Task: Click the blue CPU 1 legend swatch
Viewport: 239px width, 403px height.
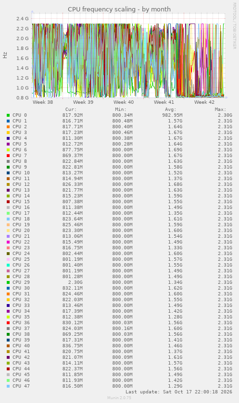Action: [8, 121]
